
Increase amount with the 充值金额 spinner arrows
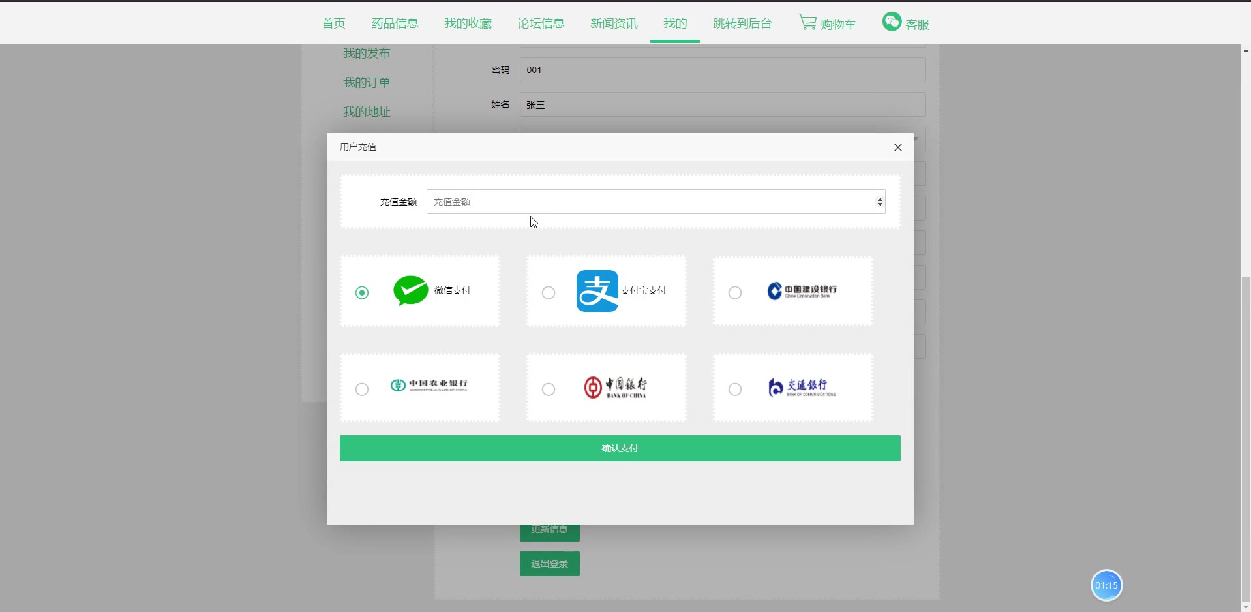coord(880,199)
